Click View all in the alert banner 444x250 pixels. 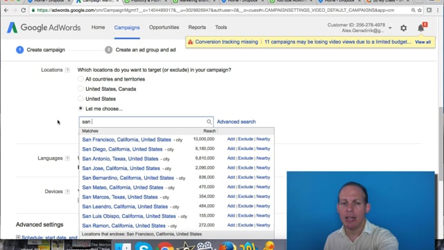coord(422,42)
